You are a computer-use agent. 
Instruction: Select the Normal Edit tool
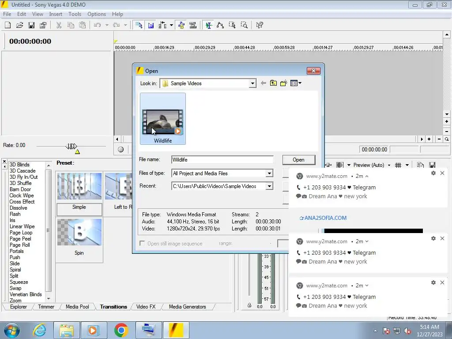point(209,25)
